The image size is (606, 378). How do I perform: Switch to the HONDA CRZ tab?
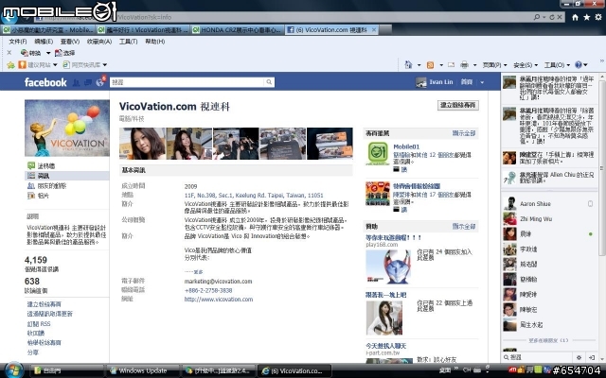pos(237,29)
